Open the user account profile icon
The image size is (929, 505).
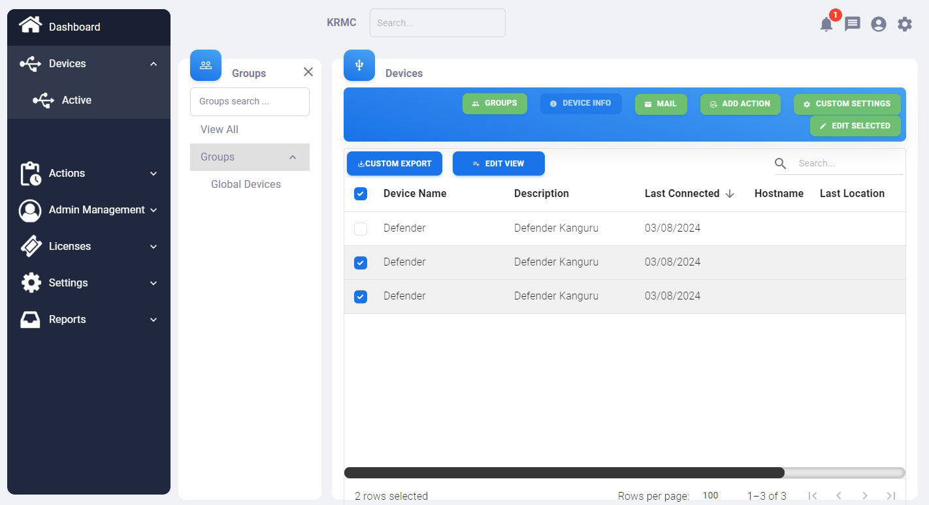click(x=879, y=25)
